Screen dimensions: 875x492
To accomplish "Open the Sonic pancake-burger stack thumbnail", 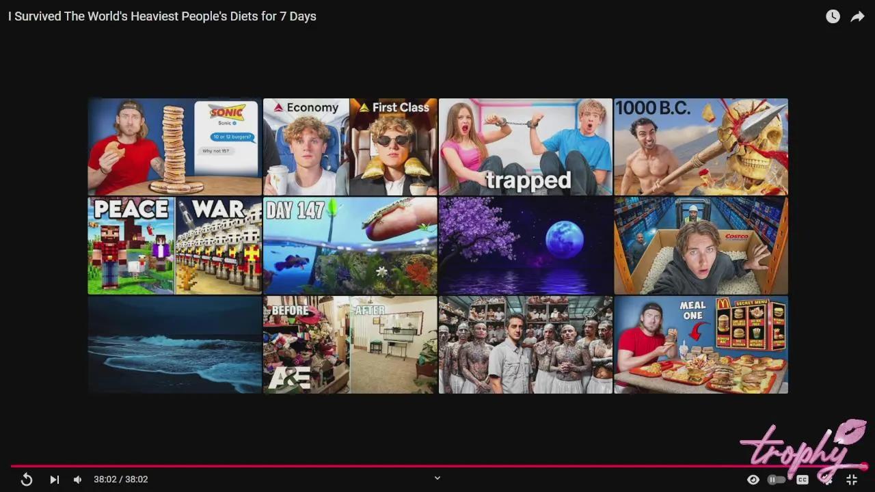I will [174, 146].
